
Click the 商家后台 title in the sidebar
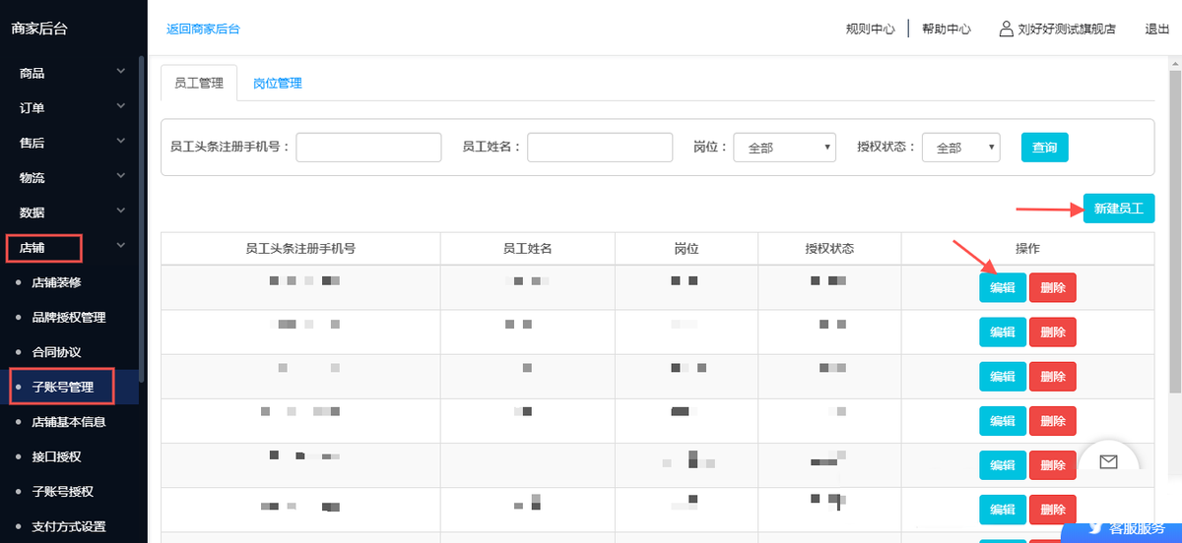(40, 29)
